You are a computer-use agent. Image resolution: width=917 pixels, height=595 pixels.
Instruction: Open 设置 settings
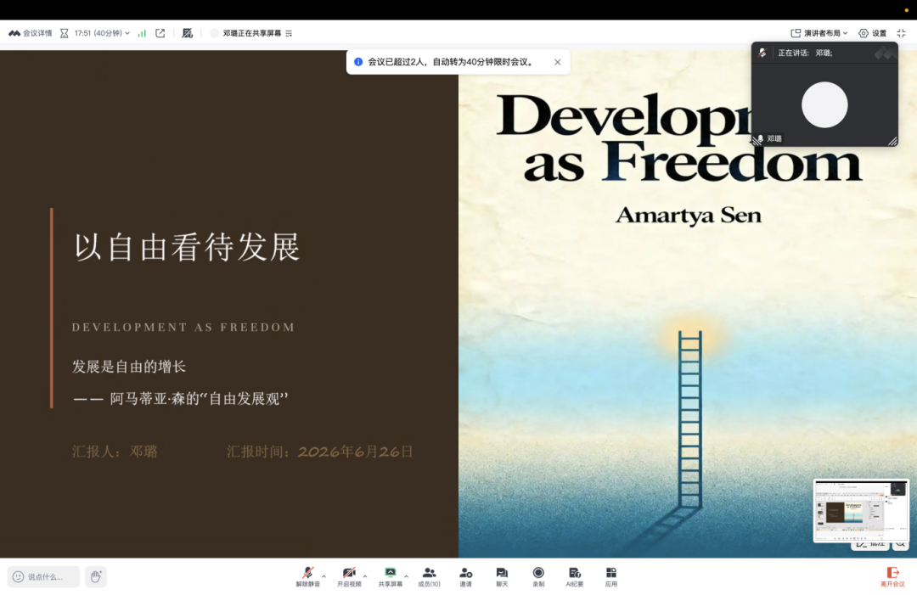[873, 33]
